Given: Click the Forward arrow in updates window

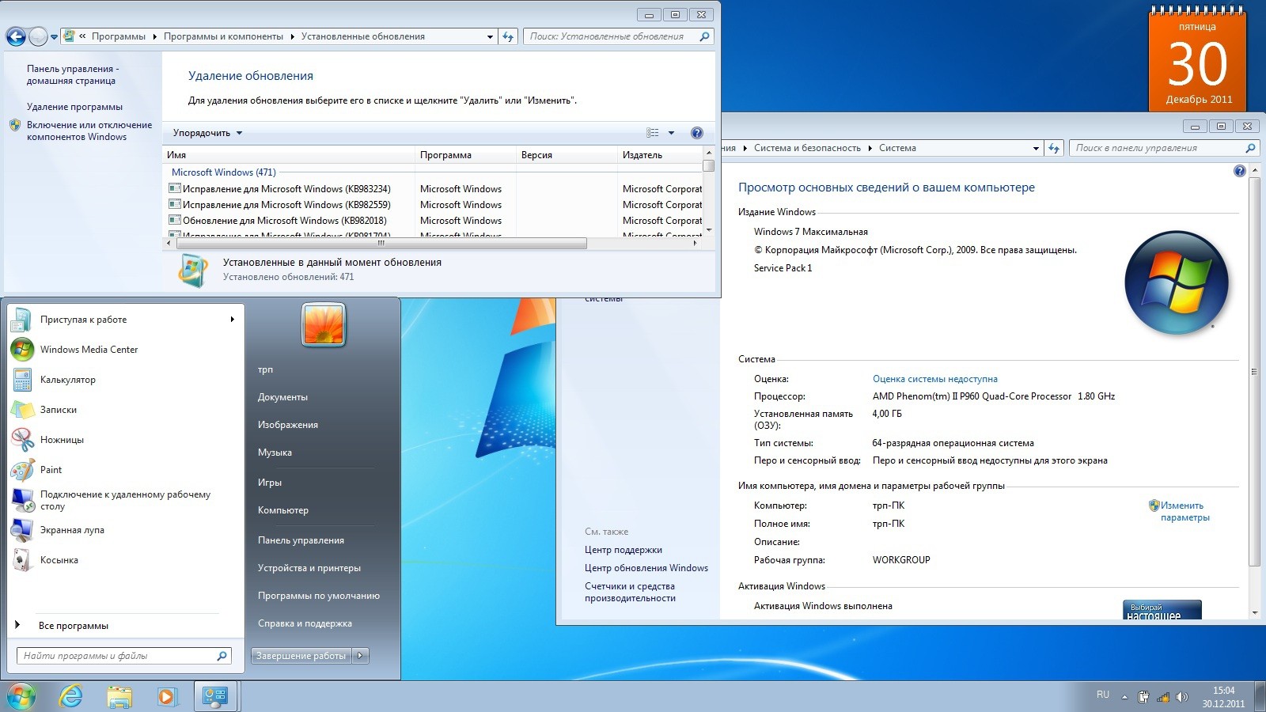Looking at the screenshot, I should pos(38,36).
